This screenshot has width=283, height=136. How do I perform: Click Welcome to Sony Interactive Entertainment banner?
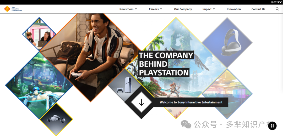[191, 102]
